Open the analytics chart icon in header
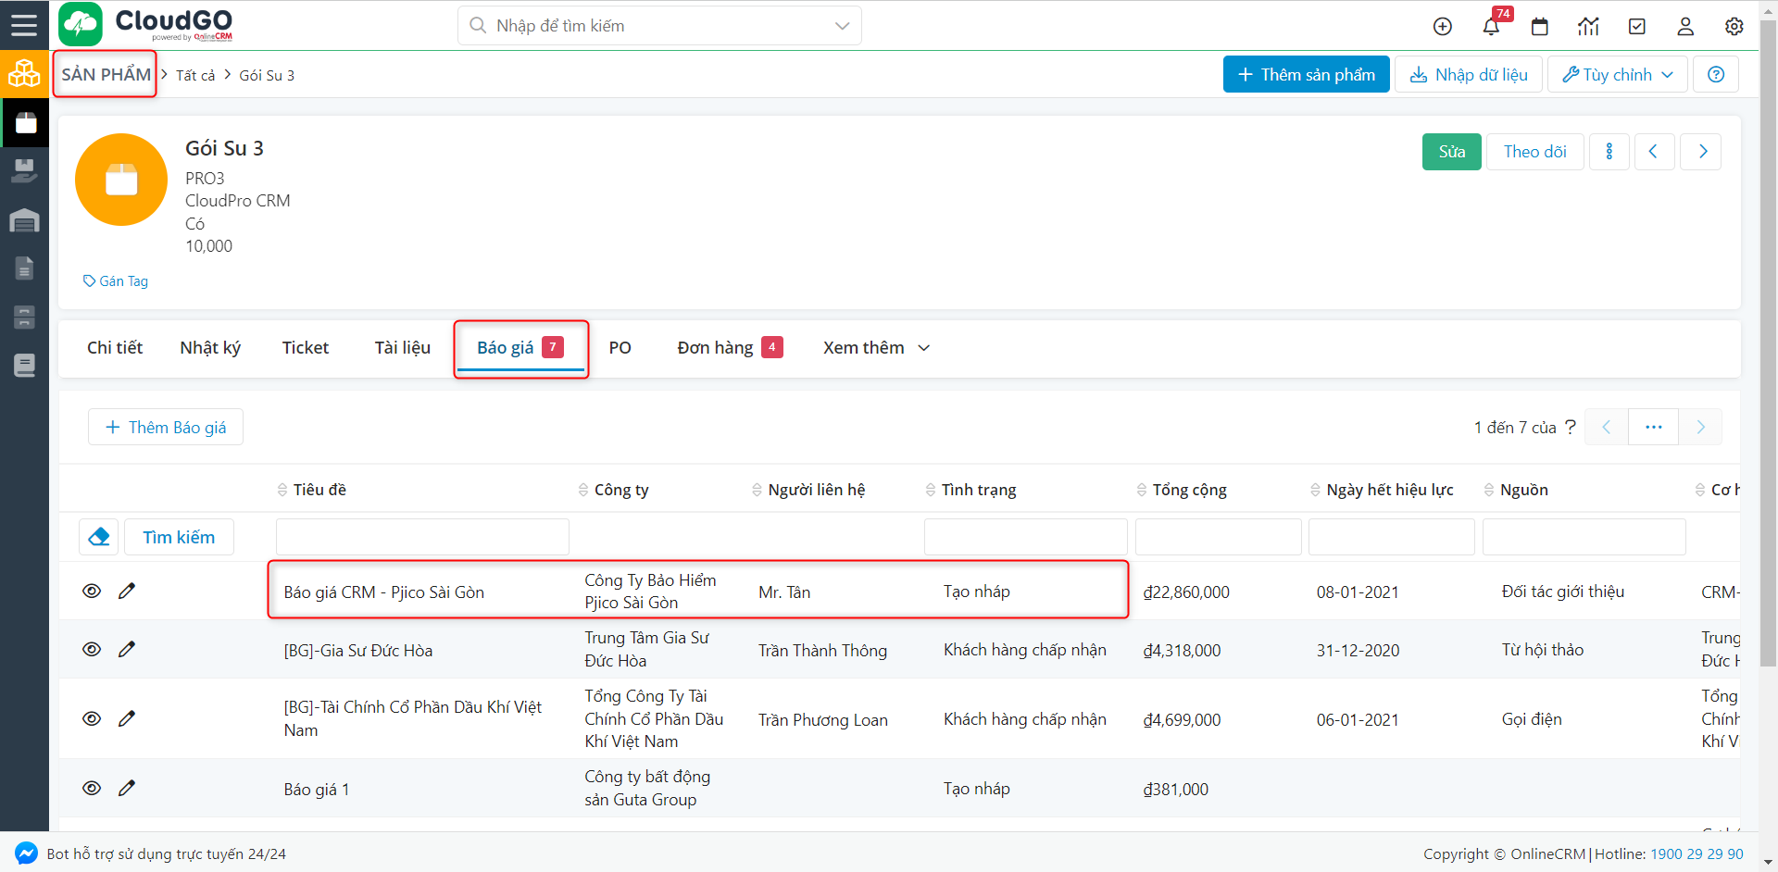The image size is (1778, 872). tap(1588, 27)
